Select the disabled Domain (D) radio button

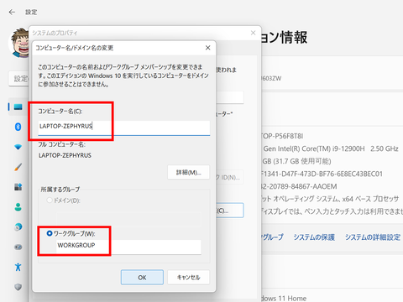coord(50,200)
